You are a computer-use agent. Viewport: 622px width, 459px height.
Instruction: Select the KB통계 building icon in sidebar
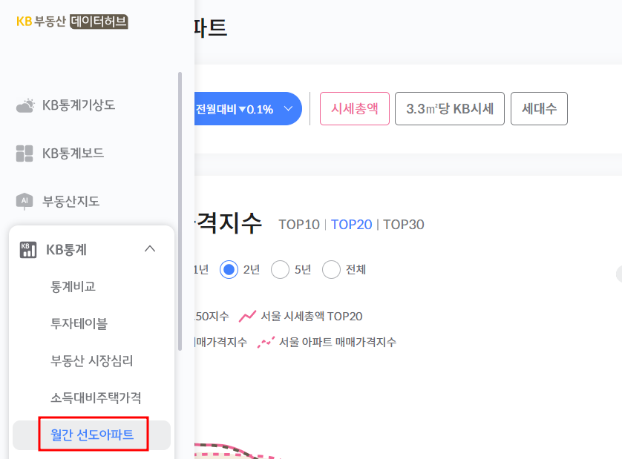tap(28, 249)
